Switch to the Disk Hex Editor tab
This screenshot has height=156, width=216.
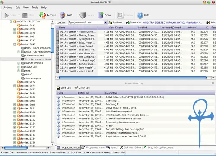pyautogui.click(x=130, y=147)
